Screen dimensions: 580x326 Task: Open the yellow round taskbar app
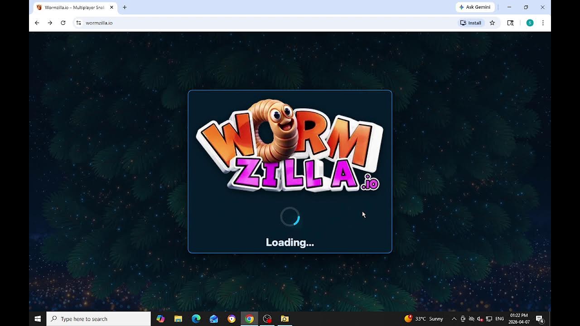click(x=232, y=319)
